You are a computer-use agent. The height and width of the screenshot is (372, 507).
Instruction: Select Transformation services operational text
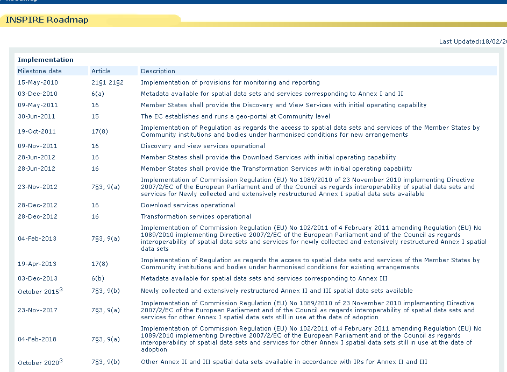coord(196,216)
